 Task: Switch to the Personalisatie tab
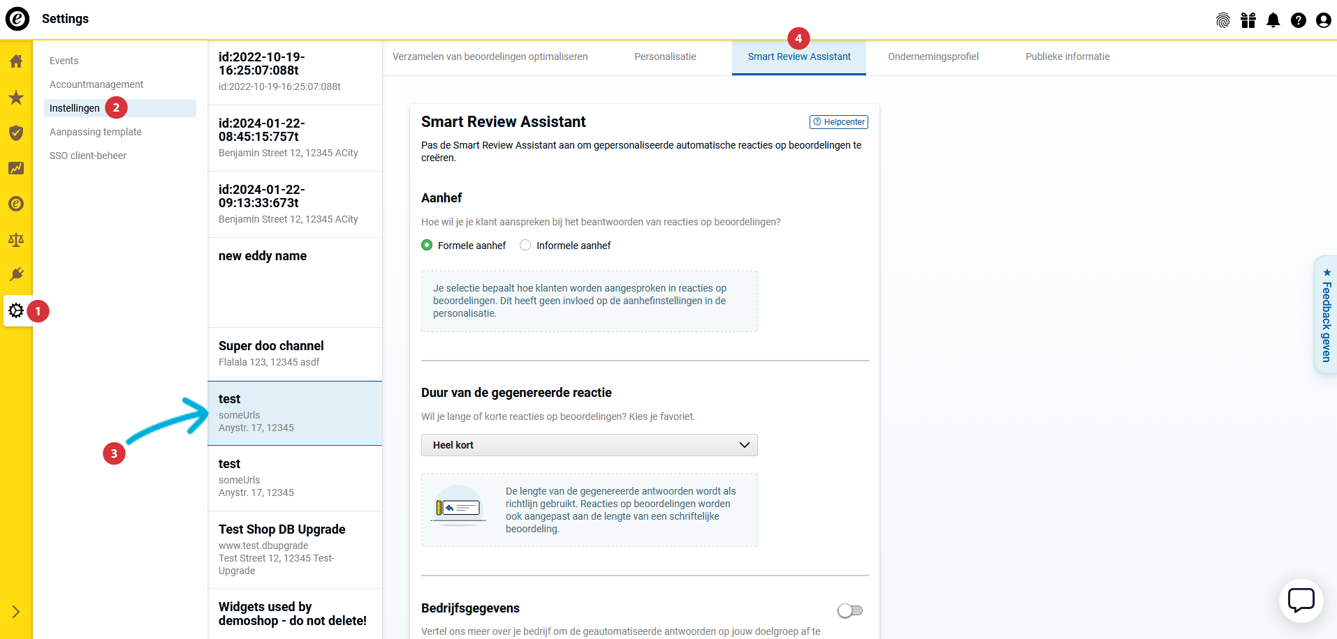pyautogui.click(x=665, y=57)
